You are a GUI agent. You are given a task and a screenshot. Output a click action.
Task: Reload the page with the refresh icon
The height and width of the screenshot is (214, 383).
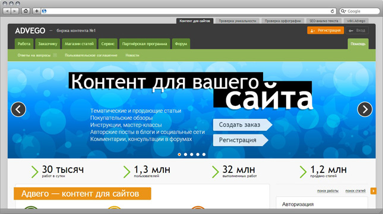coord(332,11)
